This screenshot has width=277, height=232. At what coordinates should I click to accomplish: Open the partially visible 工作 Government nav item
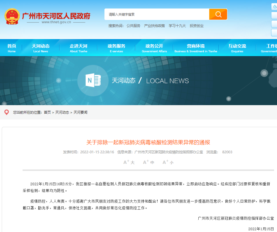(269, 48)
